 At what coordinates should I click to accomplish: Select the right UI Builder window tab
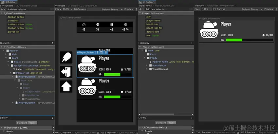tap(147, 2)
